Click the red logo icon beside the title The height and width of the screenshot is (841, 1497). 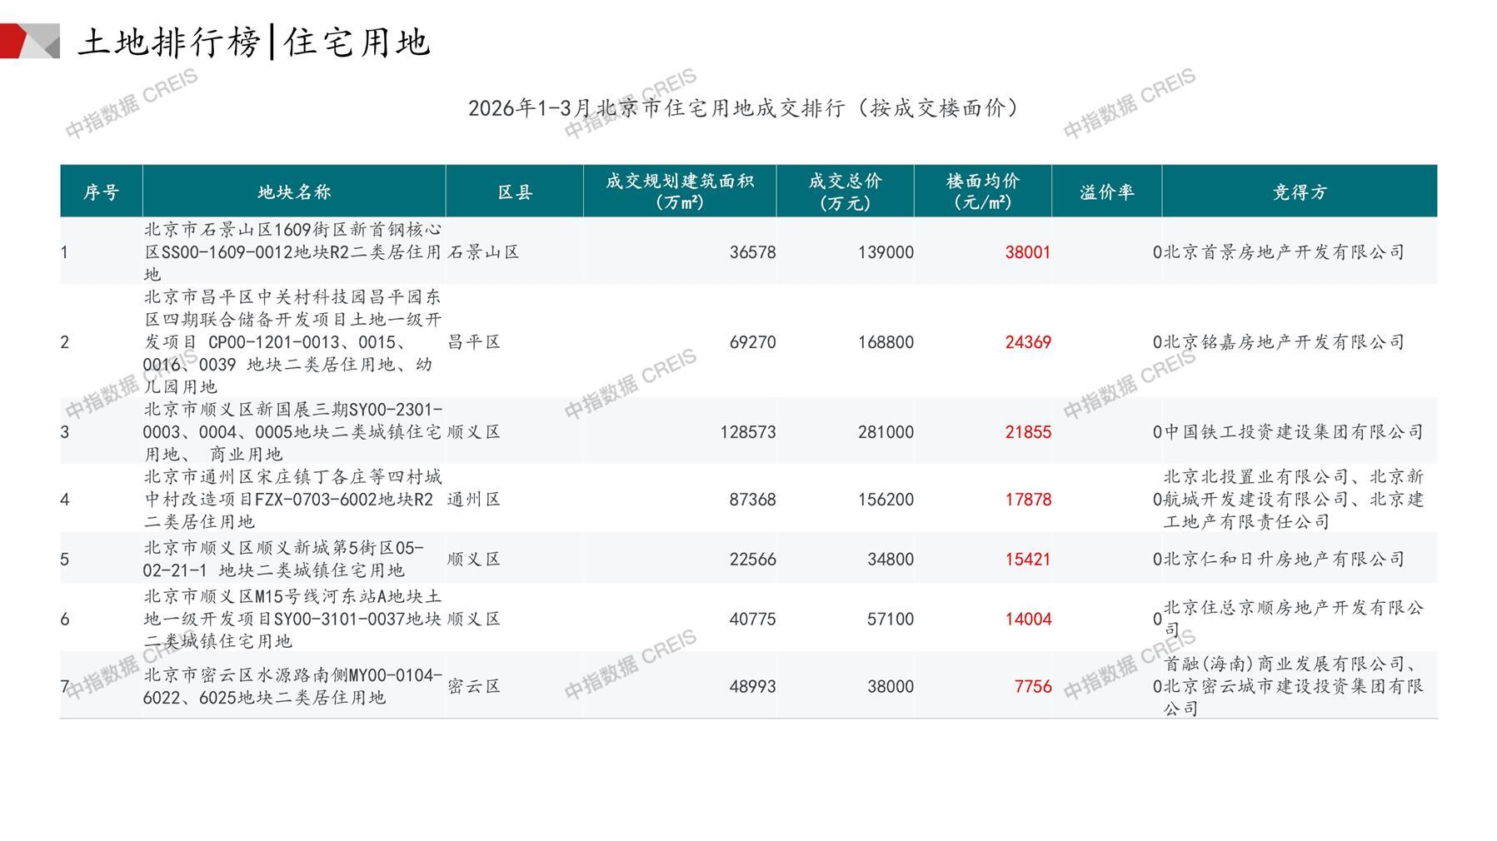(x=29, y=41)
